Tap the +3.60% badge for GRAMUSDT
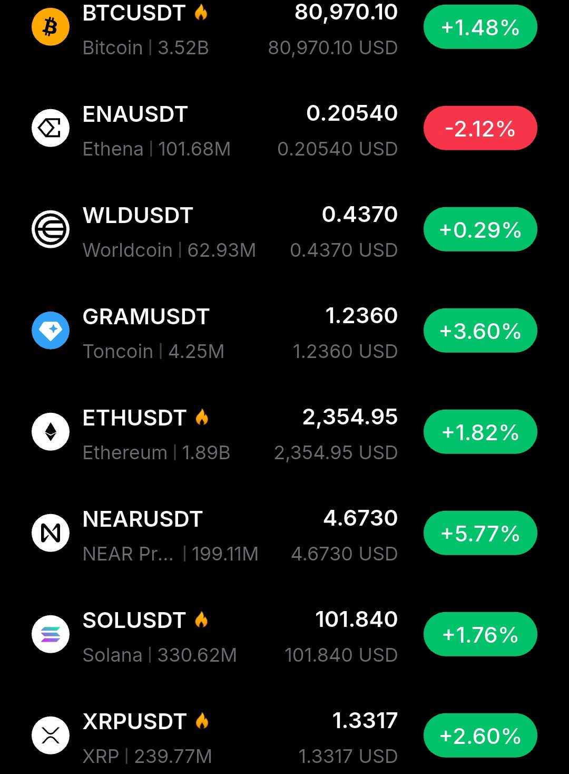569x774 pixels. (x=480, y=331)
